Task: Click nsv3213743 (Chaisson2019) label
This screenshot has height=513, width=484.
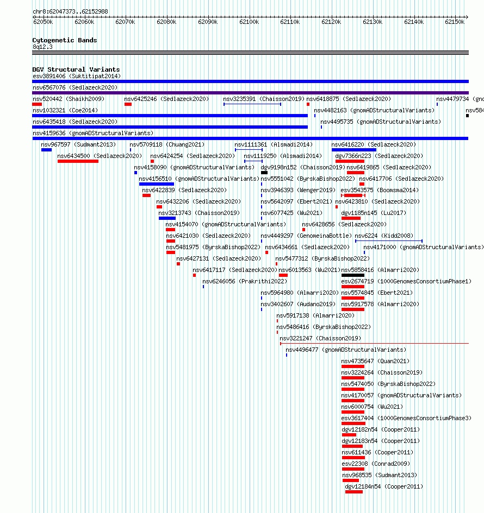Action: click(199, 213)
